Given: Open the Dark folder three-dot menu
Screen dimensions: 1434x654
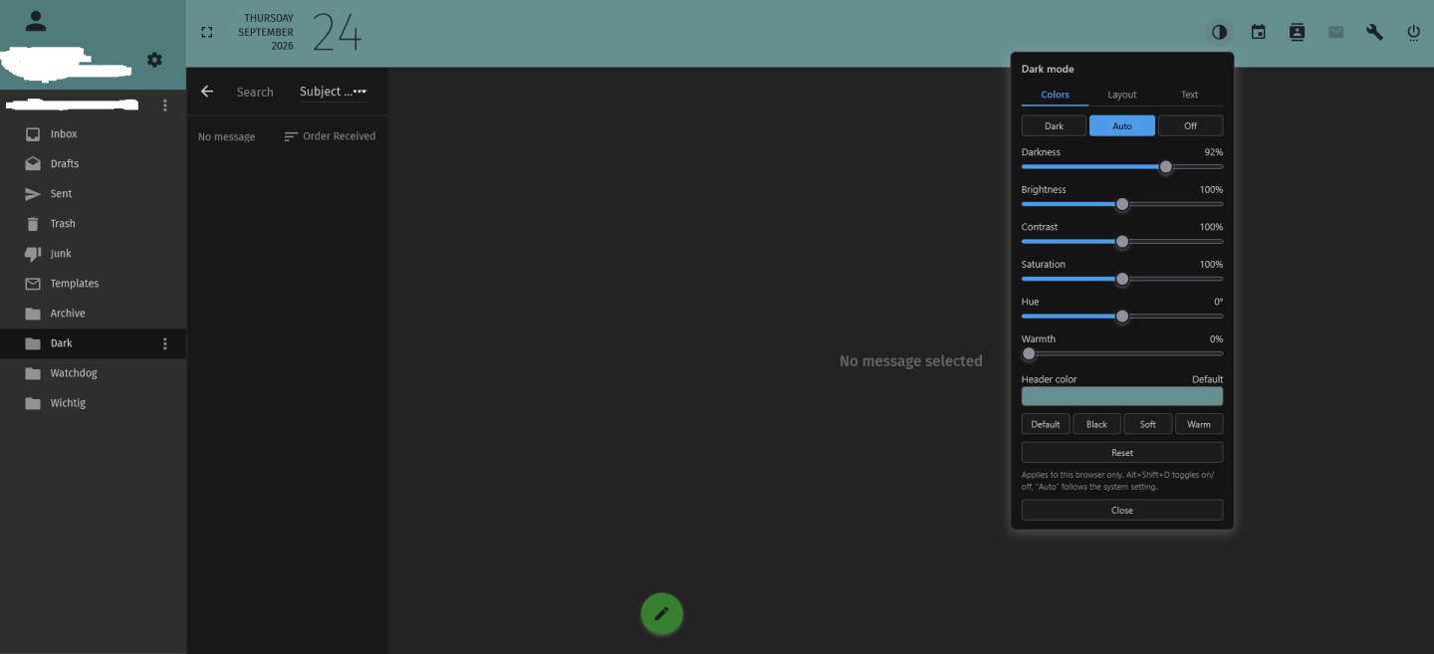Looking at the screenshot, I should (x=165, y=343).
